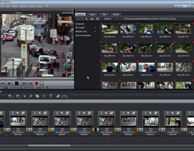Open Movie templates in the media pool sidebar
This screenshot has height=151, width=194.
point(83,35)
